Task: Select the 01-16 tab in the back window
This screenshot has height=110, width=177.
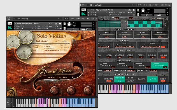Action: tap(140, 5)
